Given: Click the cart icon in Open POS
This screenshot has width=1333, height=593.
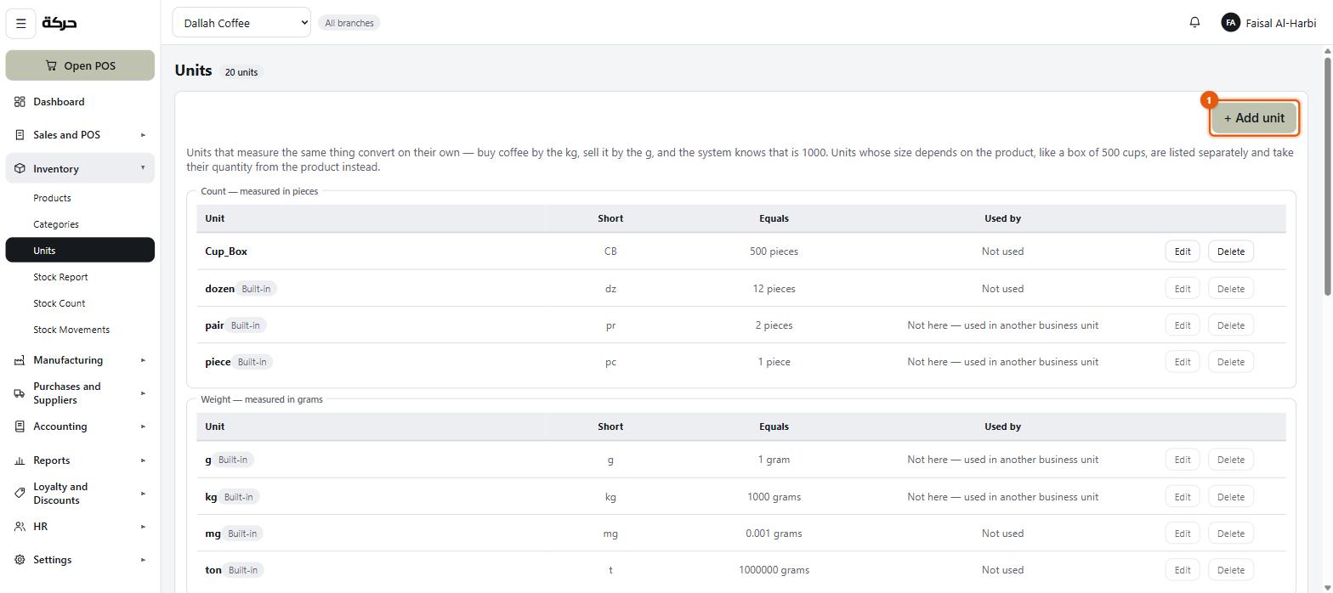Looking at the screenshot, I should tap(51, 65).
